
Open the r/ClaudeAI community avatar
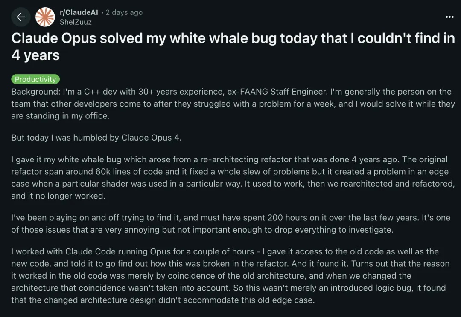click(45, 17)
